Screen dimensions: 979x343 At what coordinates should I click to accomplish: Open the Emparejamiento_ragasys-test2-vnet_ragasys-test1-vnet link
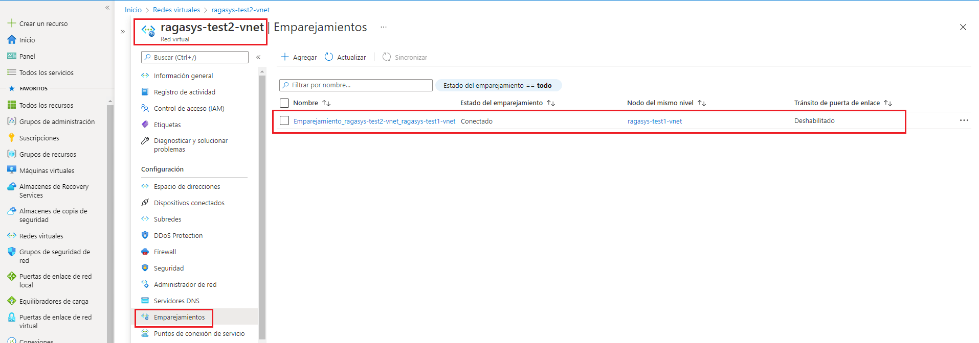click(374, 121)
